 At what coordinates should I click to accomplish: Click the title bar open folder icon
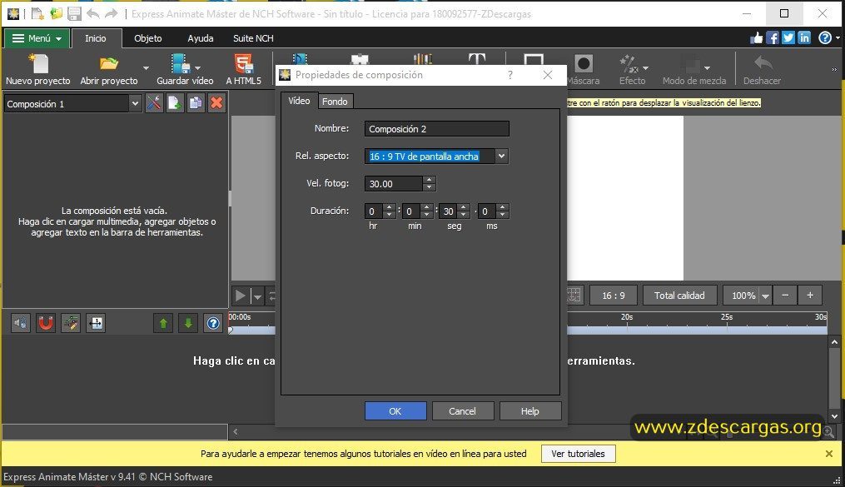56,13
